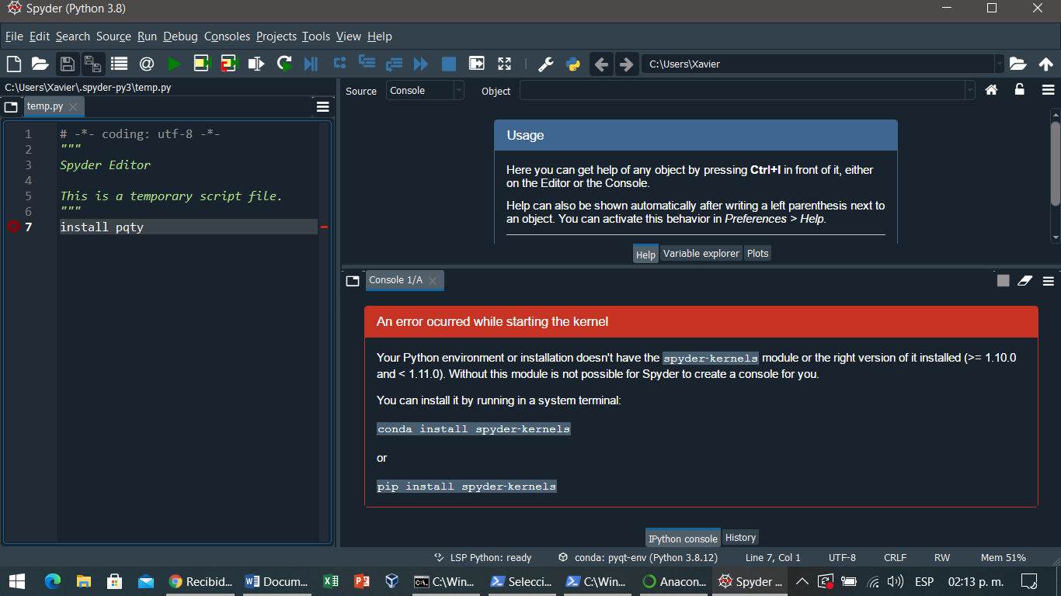Viewport: 1061px width, 596px height.
Task: Open Spyder preferences via the wrench icon
Action: [x=547, y=64]
